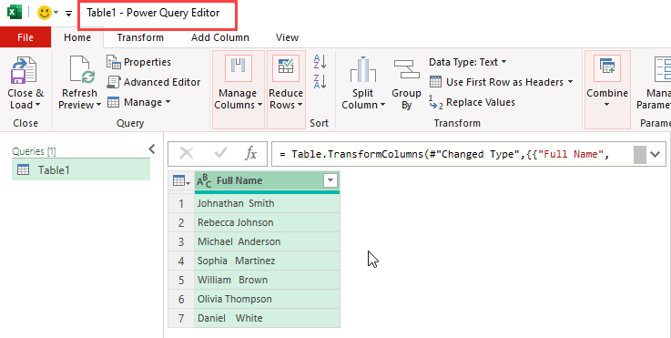
Task: Switch to the Transform tab
Action: point(140,37)
